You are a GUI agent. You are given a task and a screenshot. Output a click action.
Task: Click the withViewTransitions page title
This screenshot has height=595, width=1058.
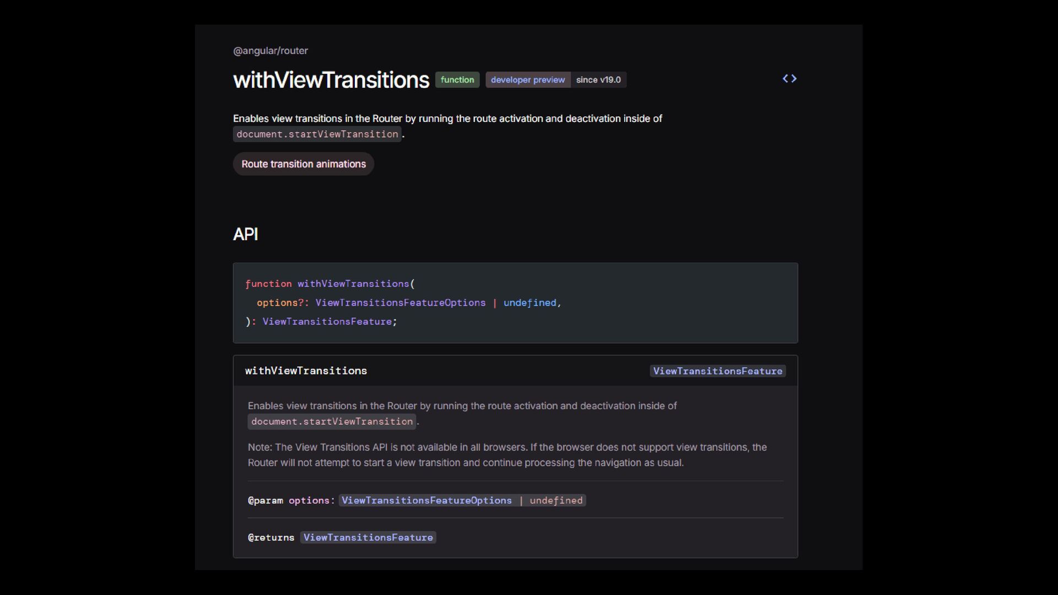(x=331, y=80)
